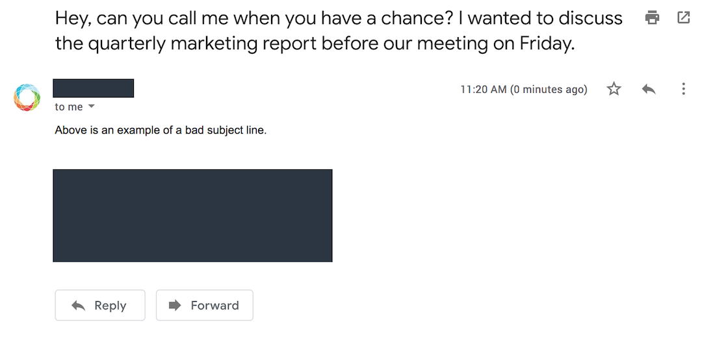Open email in a new window icon

683,18
